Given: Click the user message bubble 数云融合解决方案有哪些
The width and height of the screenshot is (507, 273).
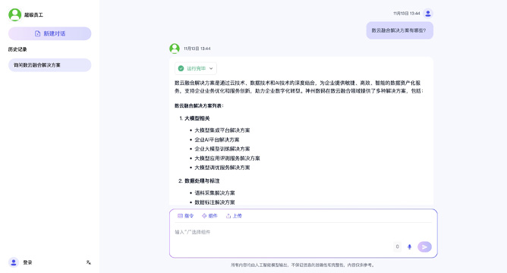Looking at the screenshot, I should point(400,30).
